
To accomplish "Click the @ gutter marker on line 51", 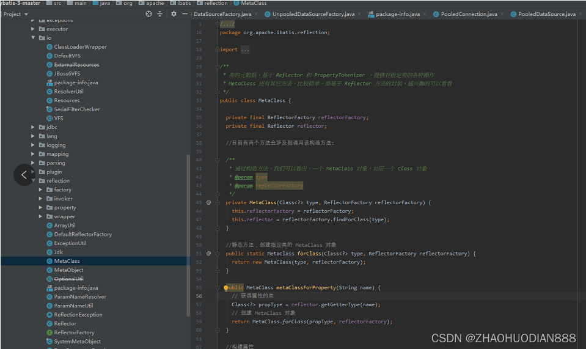I will click(x=208, y=253).
